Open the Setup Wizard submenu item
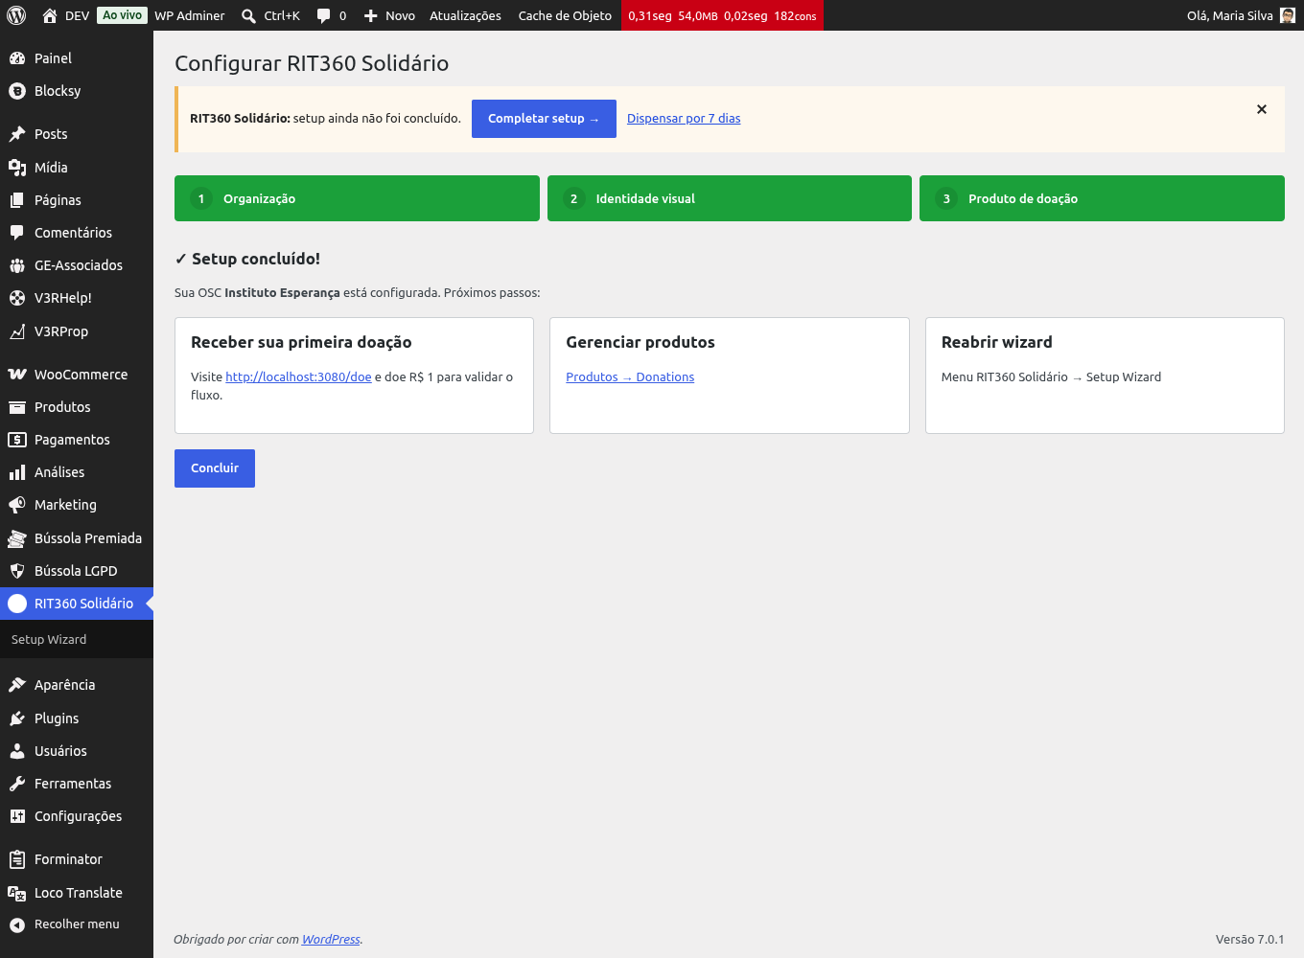 (49, 639)
